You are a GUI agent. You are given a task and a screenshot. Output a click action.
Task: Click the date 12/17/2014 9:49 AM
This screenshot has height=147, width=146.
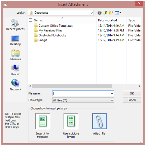pos(111,40)
